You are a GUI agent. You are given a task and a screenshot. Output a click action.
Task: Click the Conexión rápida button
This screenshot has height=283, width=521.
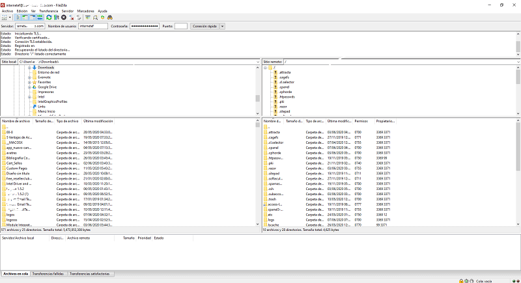pos(204,26)
